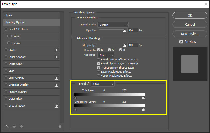Expand the Blend If Gray dropdown
The height and width of the screenshot is (133, 210).
pos(103,84)
